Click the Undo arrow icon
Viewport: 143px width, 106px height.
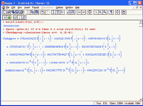coord(43,12)
